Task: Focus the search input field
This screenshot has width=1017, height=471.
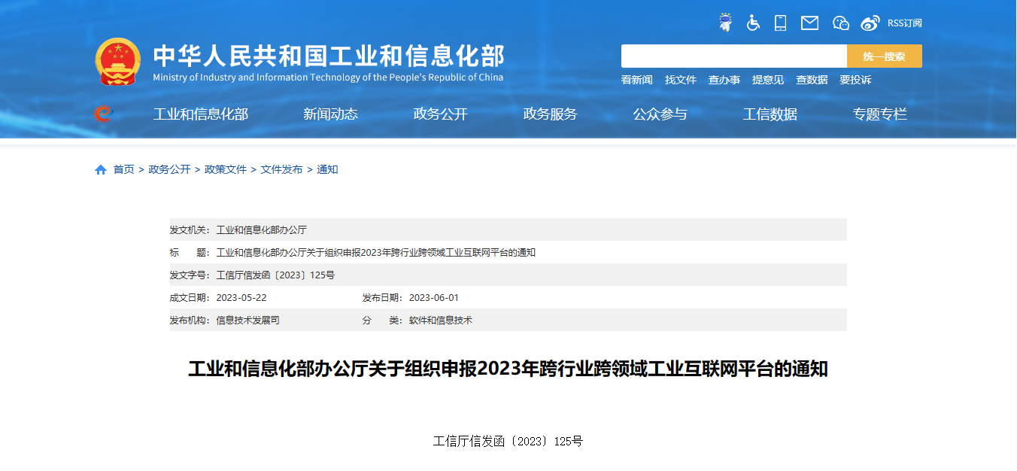Action: (x=733, y=56)
